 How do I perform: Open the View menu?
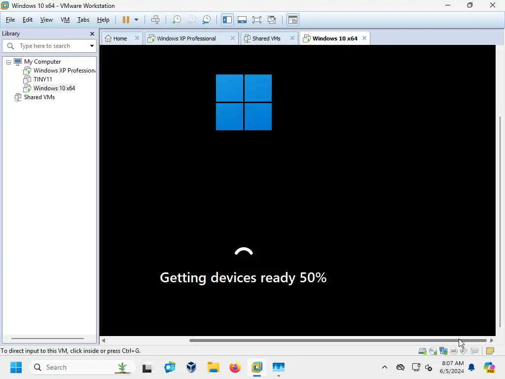pos(46,20)
